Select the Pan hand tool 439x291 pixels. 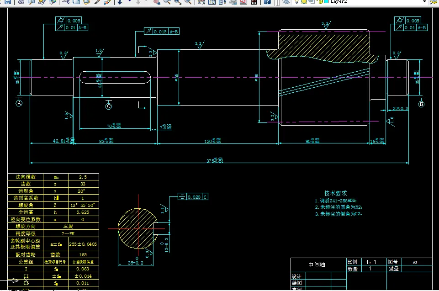pyautogui.click(x=157, y=2)
